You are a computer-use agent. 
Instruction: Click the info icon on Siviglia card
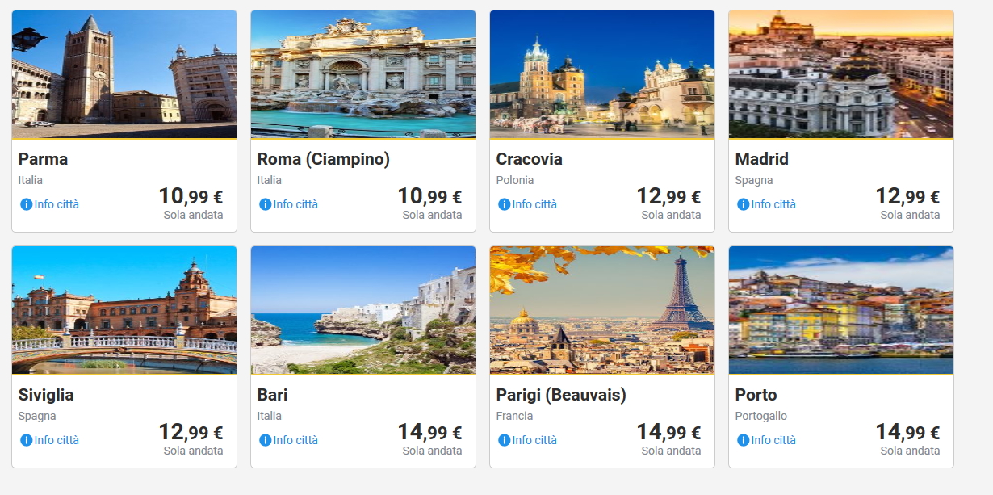(x=26, y=440)
